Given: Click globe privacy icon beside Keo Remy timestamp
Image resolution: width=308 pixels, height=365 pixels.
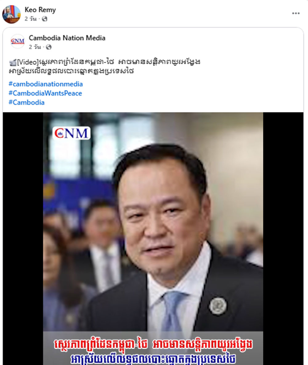Looking at the screenshot, I should point(44,19).
